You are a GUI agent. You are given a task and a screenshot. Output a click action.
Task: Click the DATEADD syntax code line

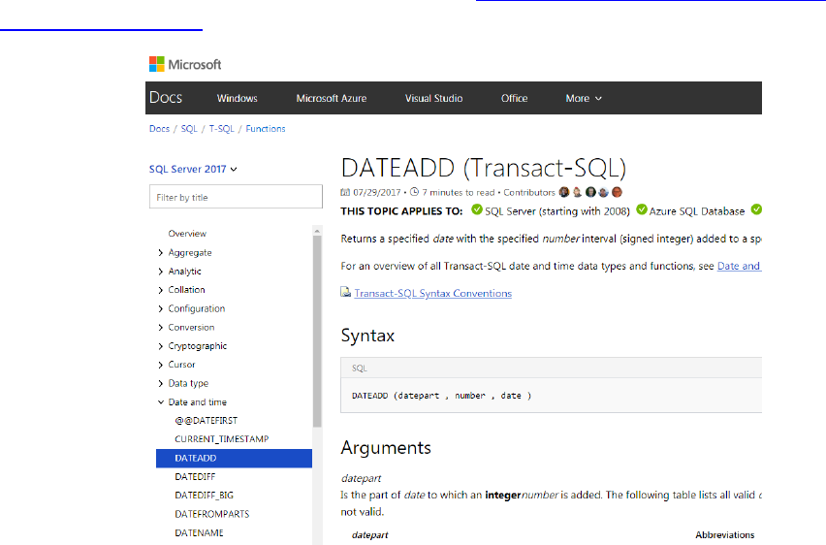(441, 396)
